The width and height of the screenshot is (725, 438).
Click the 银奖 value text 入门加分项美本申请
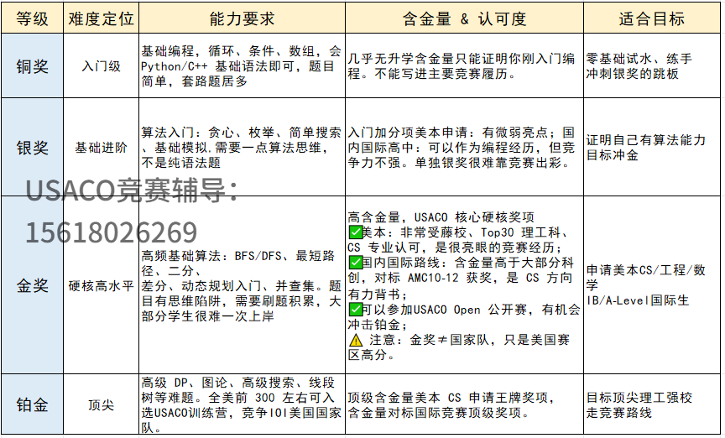point(461,147)
